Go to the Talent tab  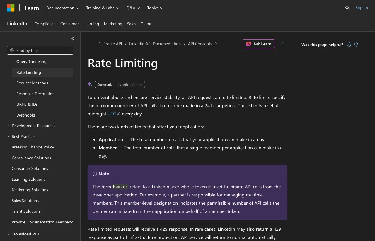pos(146,24)
